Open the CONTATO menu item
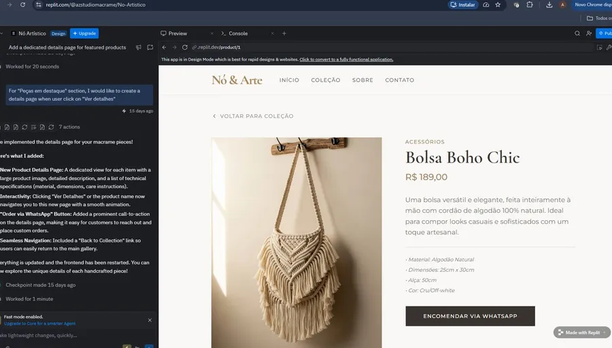The image size is (612, 348). click(400, 80)
